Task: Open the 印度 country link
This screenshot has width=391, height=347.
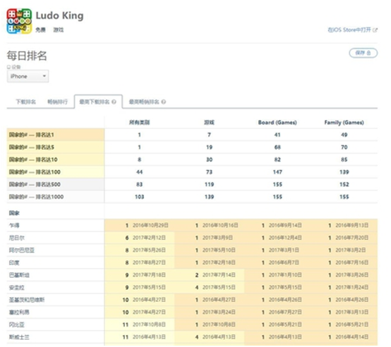Action: (x=14, y=263)
